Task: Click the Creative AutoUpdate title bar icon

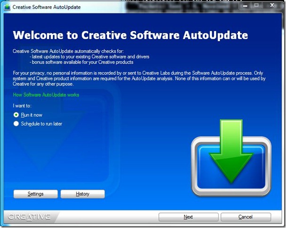Action: (7, 7)
